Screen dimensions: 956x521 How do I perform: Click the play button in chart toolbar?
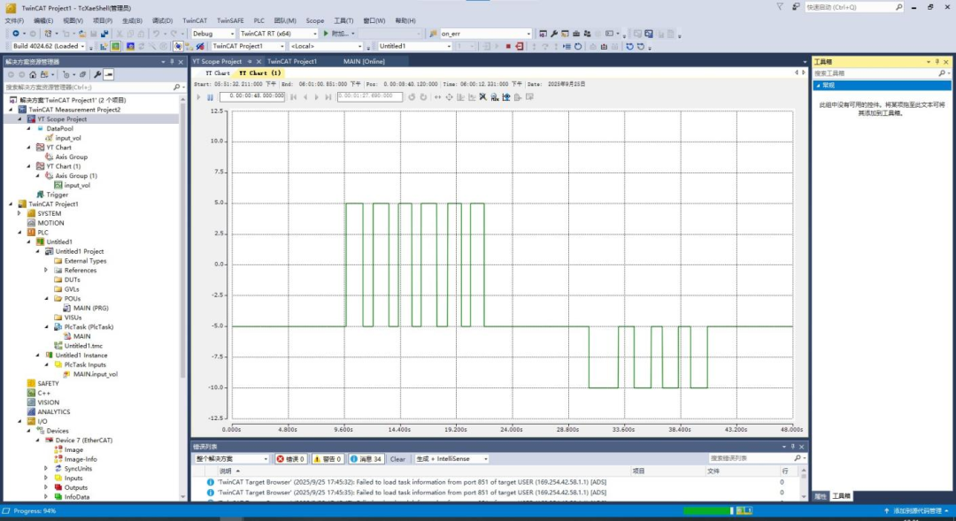coord(198,96)
